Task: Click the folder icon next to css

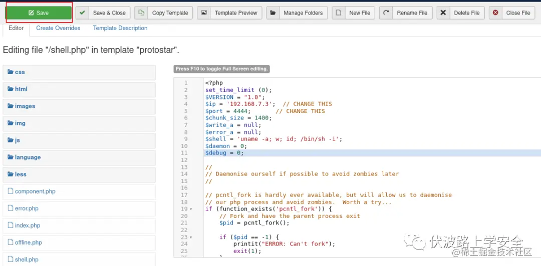Action: pos(11,72)
